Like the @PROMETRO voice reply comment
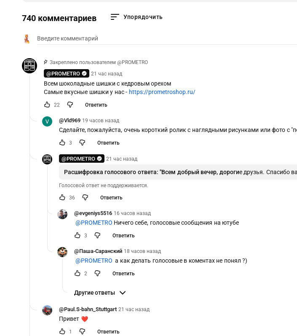This screenshot has height=336, width=297. pos(62,197)
